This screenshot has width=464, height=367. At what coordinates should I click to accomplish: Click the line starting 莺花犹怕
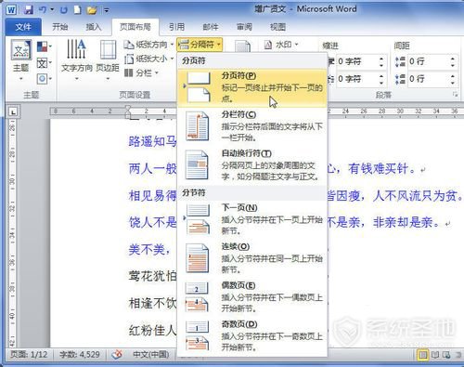[153, 276]
